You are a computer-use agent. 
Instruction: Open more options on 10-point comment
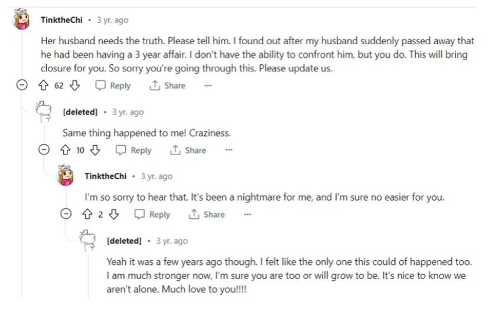(x=229, y=150)
